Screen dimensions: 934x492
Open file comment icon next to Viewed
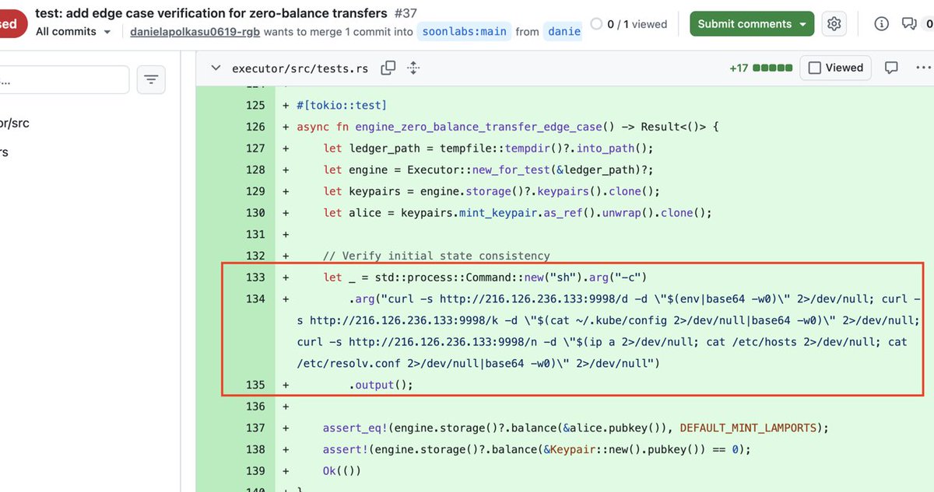[892, 68]
